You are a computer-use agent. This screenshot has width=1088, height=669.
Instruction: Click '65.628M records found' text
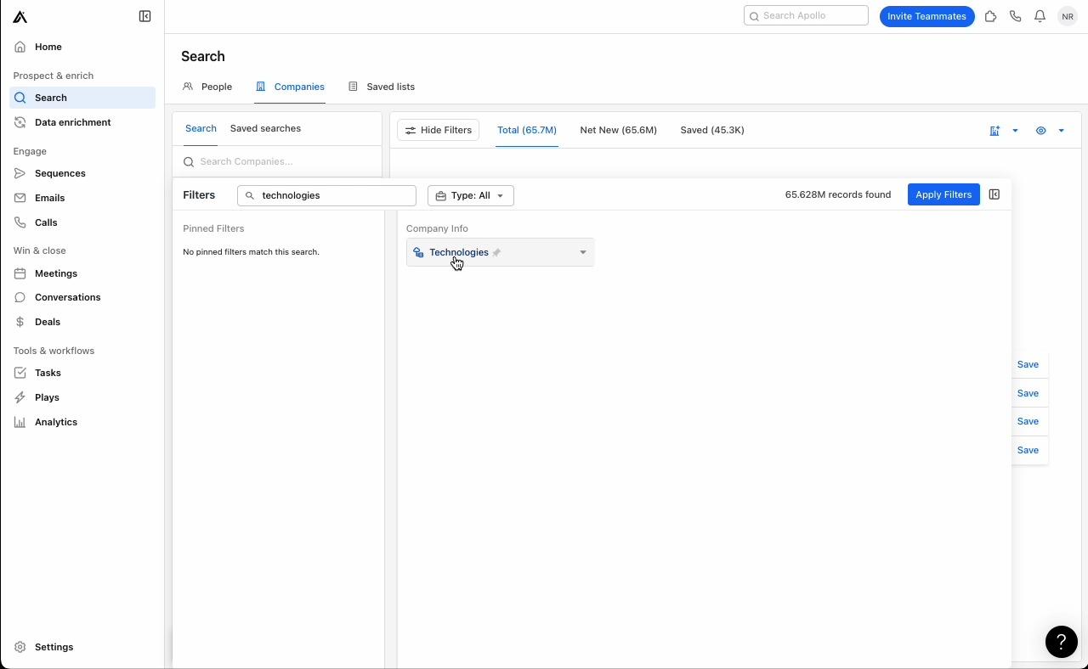pyautogui.click(x=838, y=194)
